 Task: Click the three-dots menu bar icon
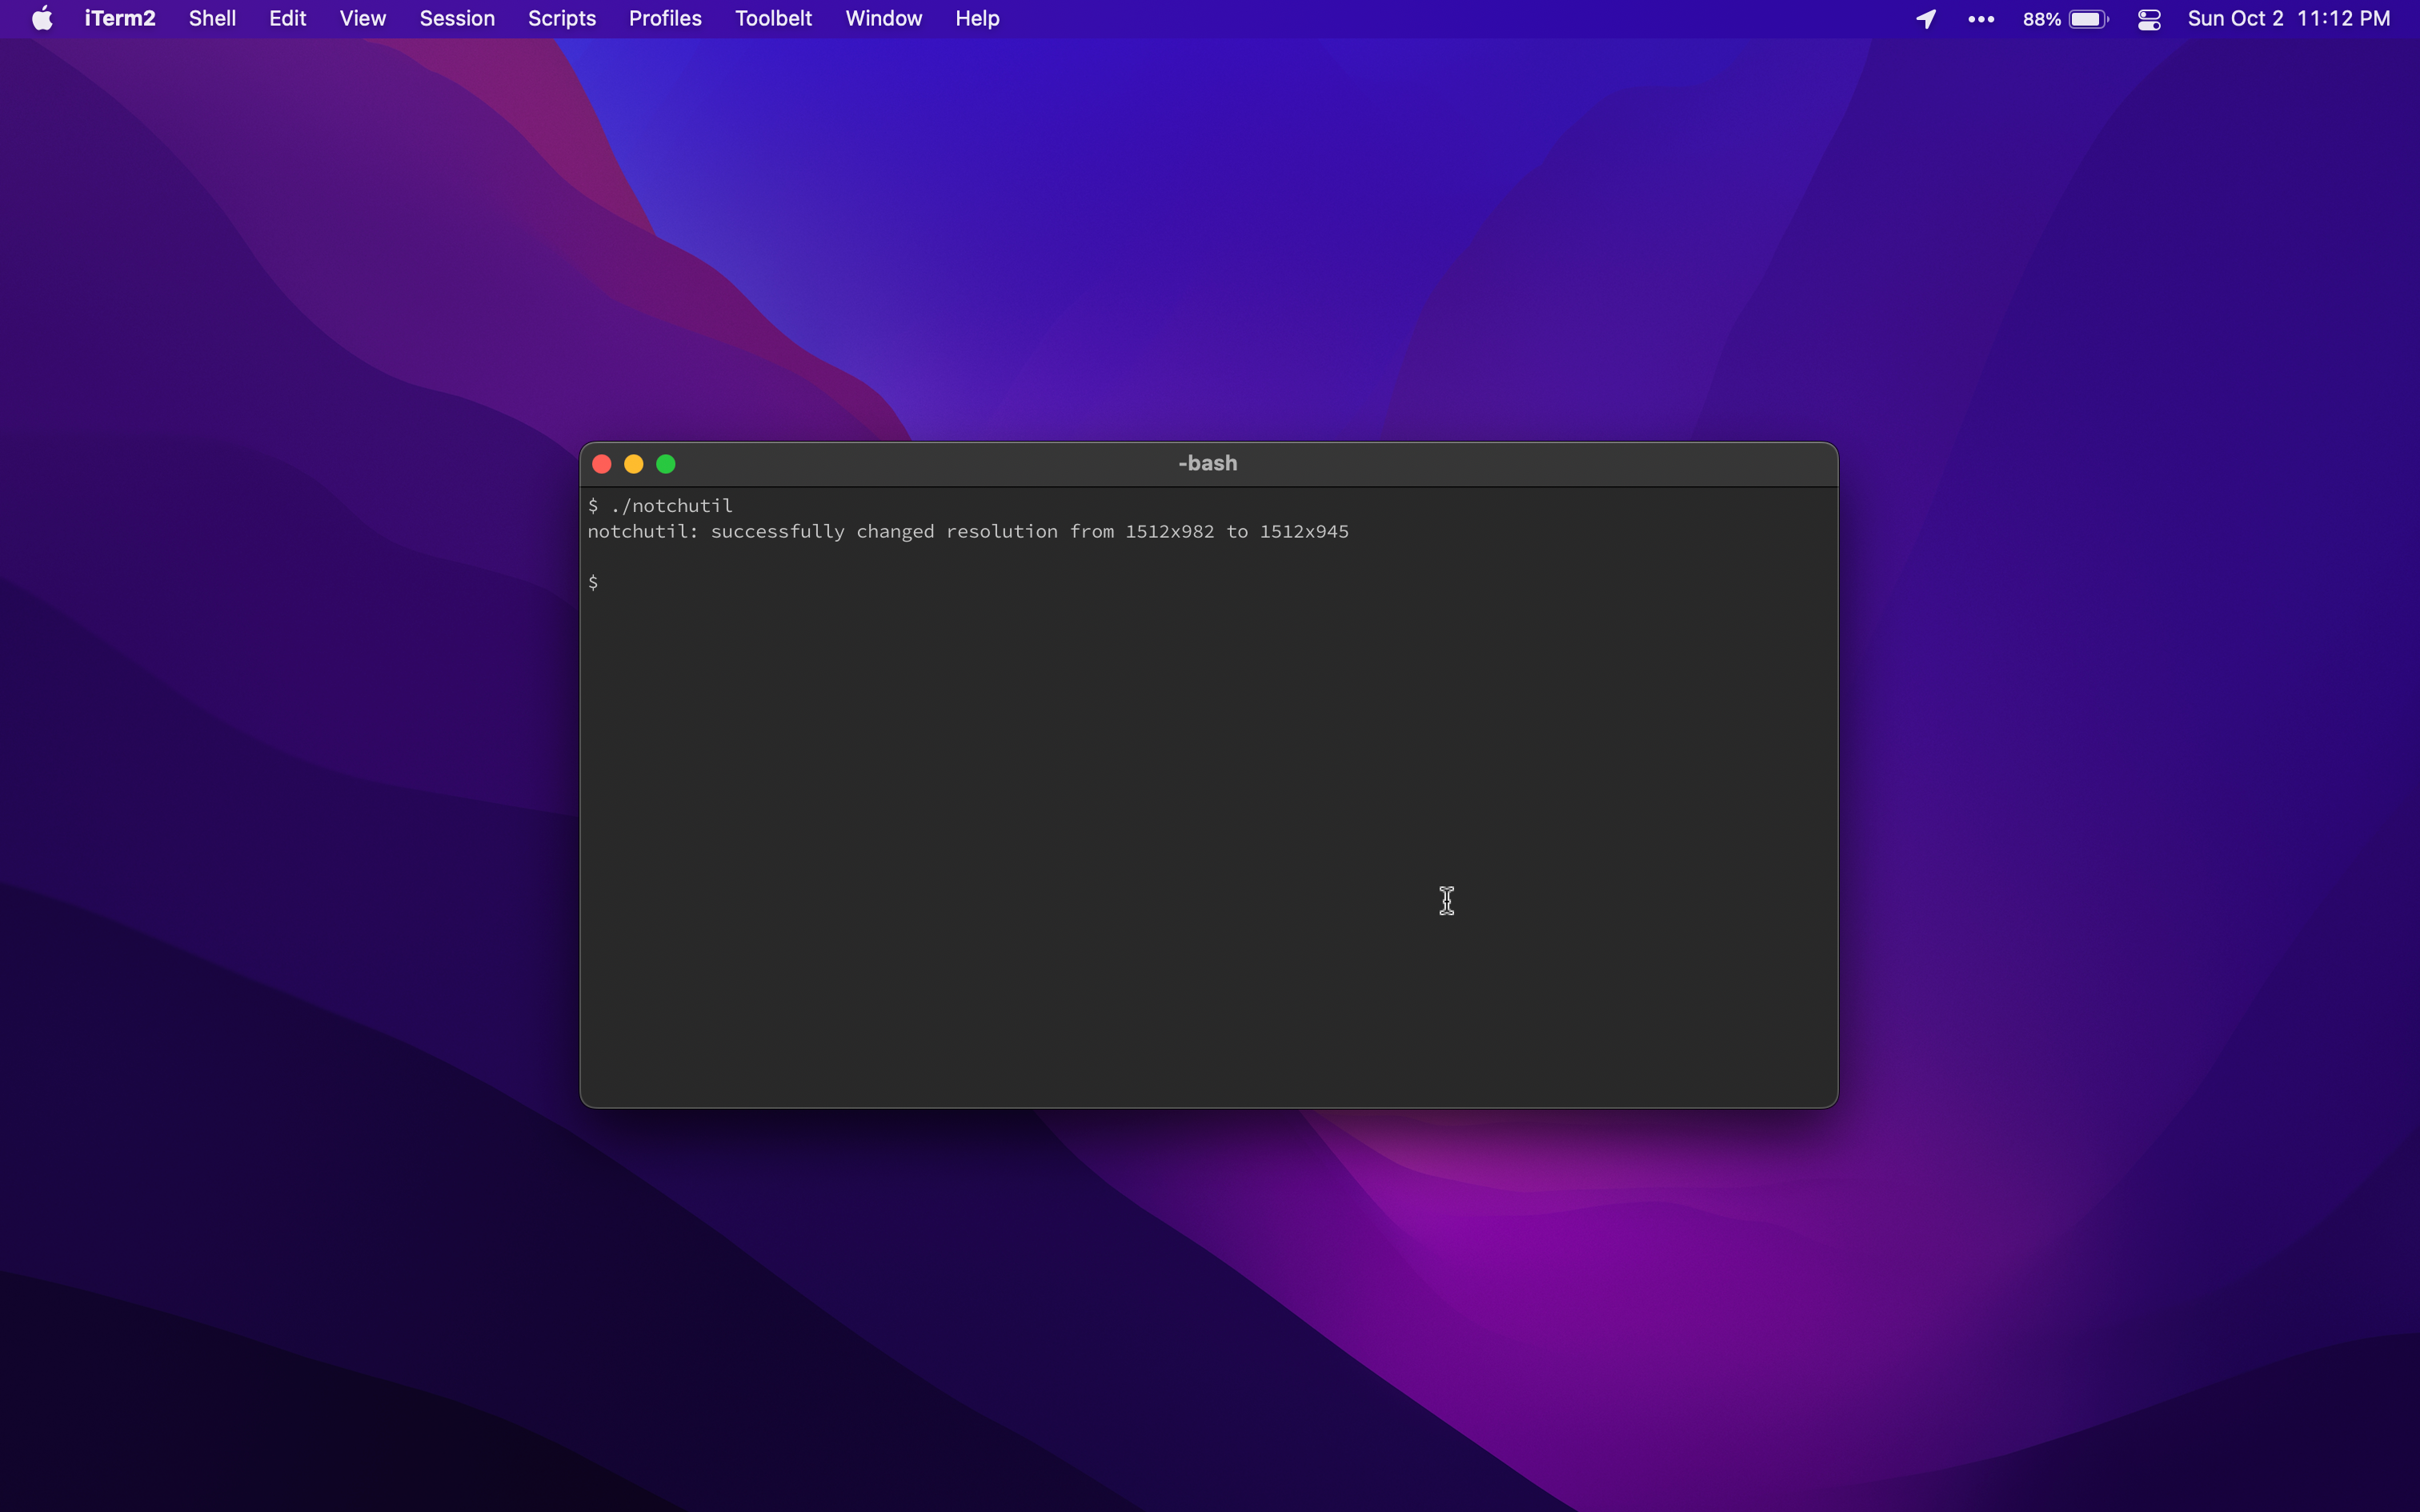point(1981,19)
